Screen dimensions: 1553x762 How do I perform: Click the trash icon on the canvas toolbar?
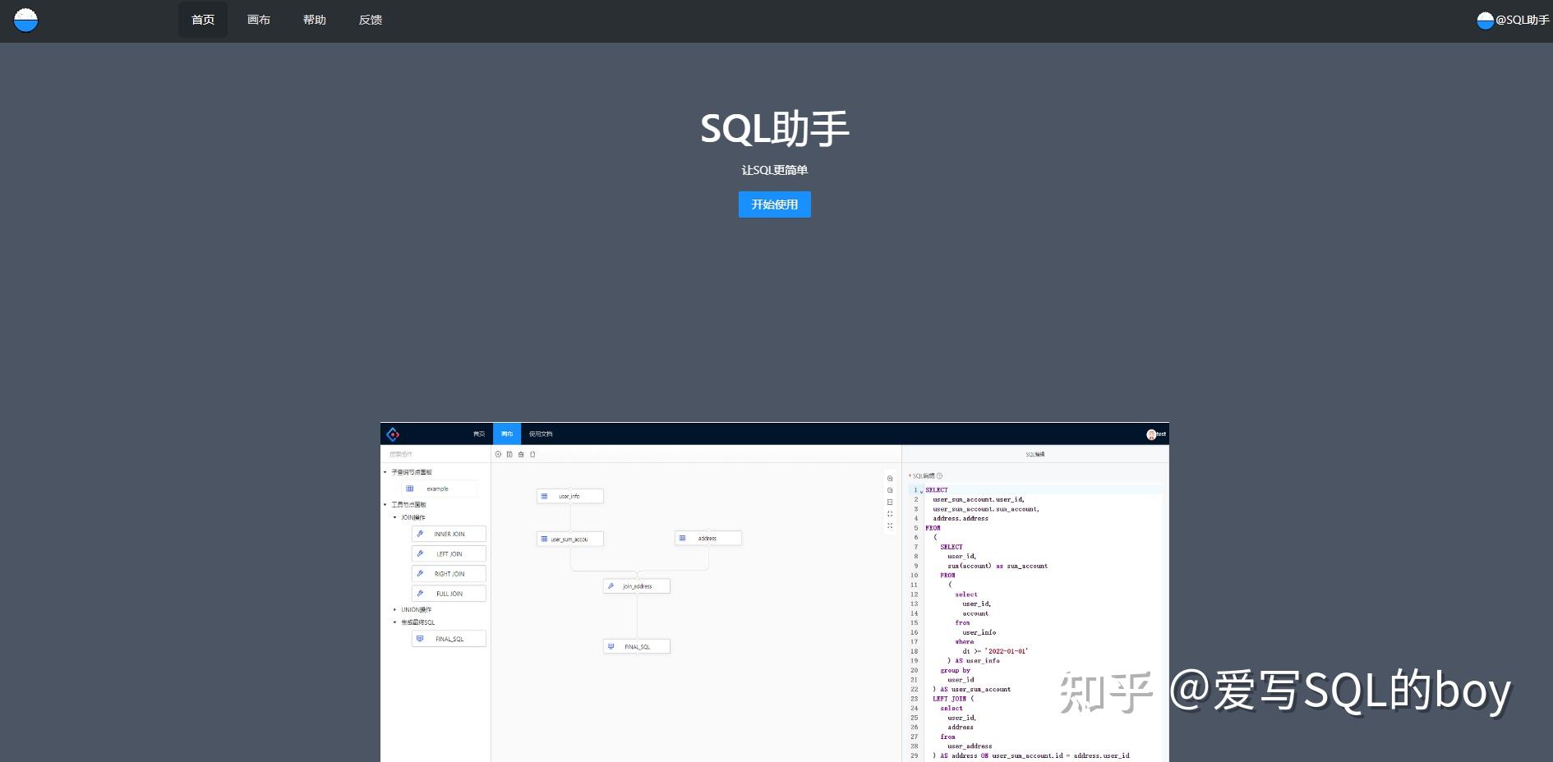[x=532, y=454]
